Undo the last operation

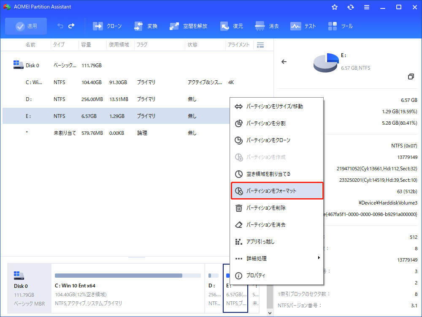tap(60, 26)
